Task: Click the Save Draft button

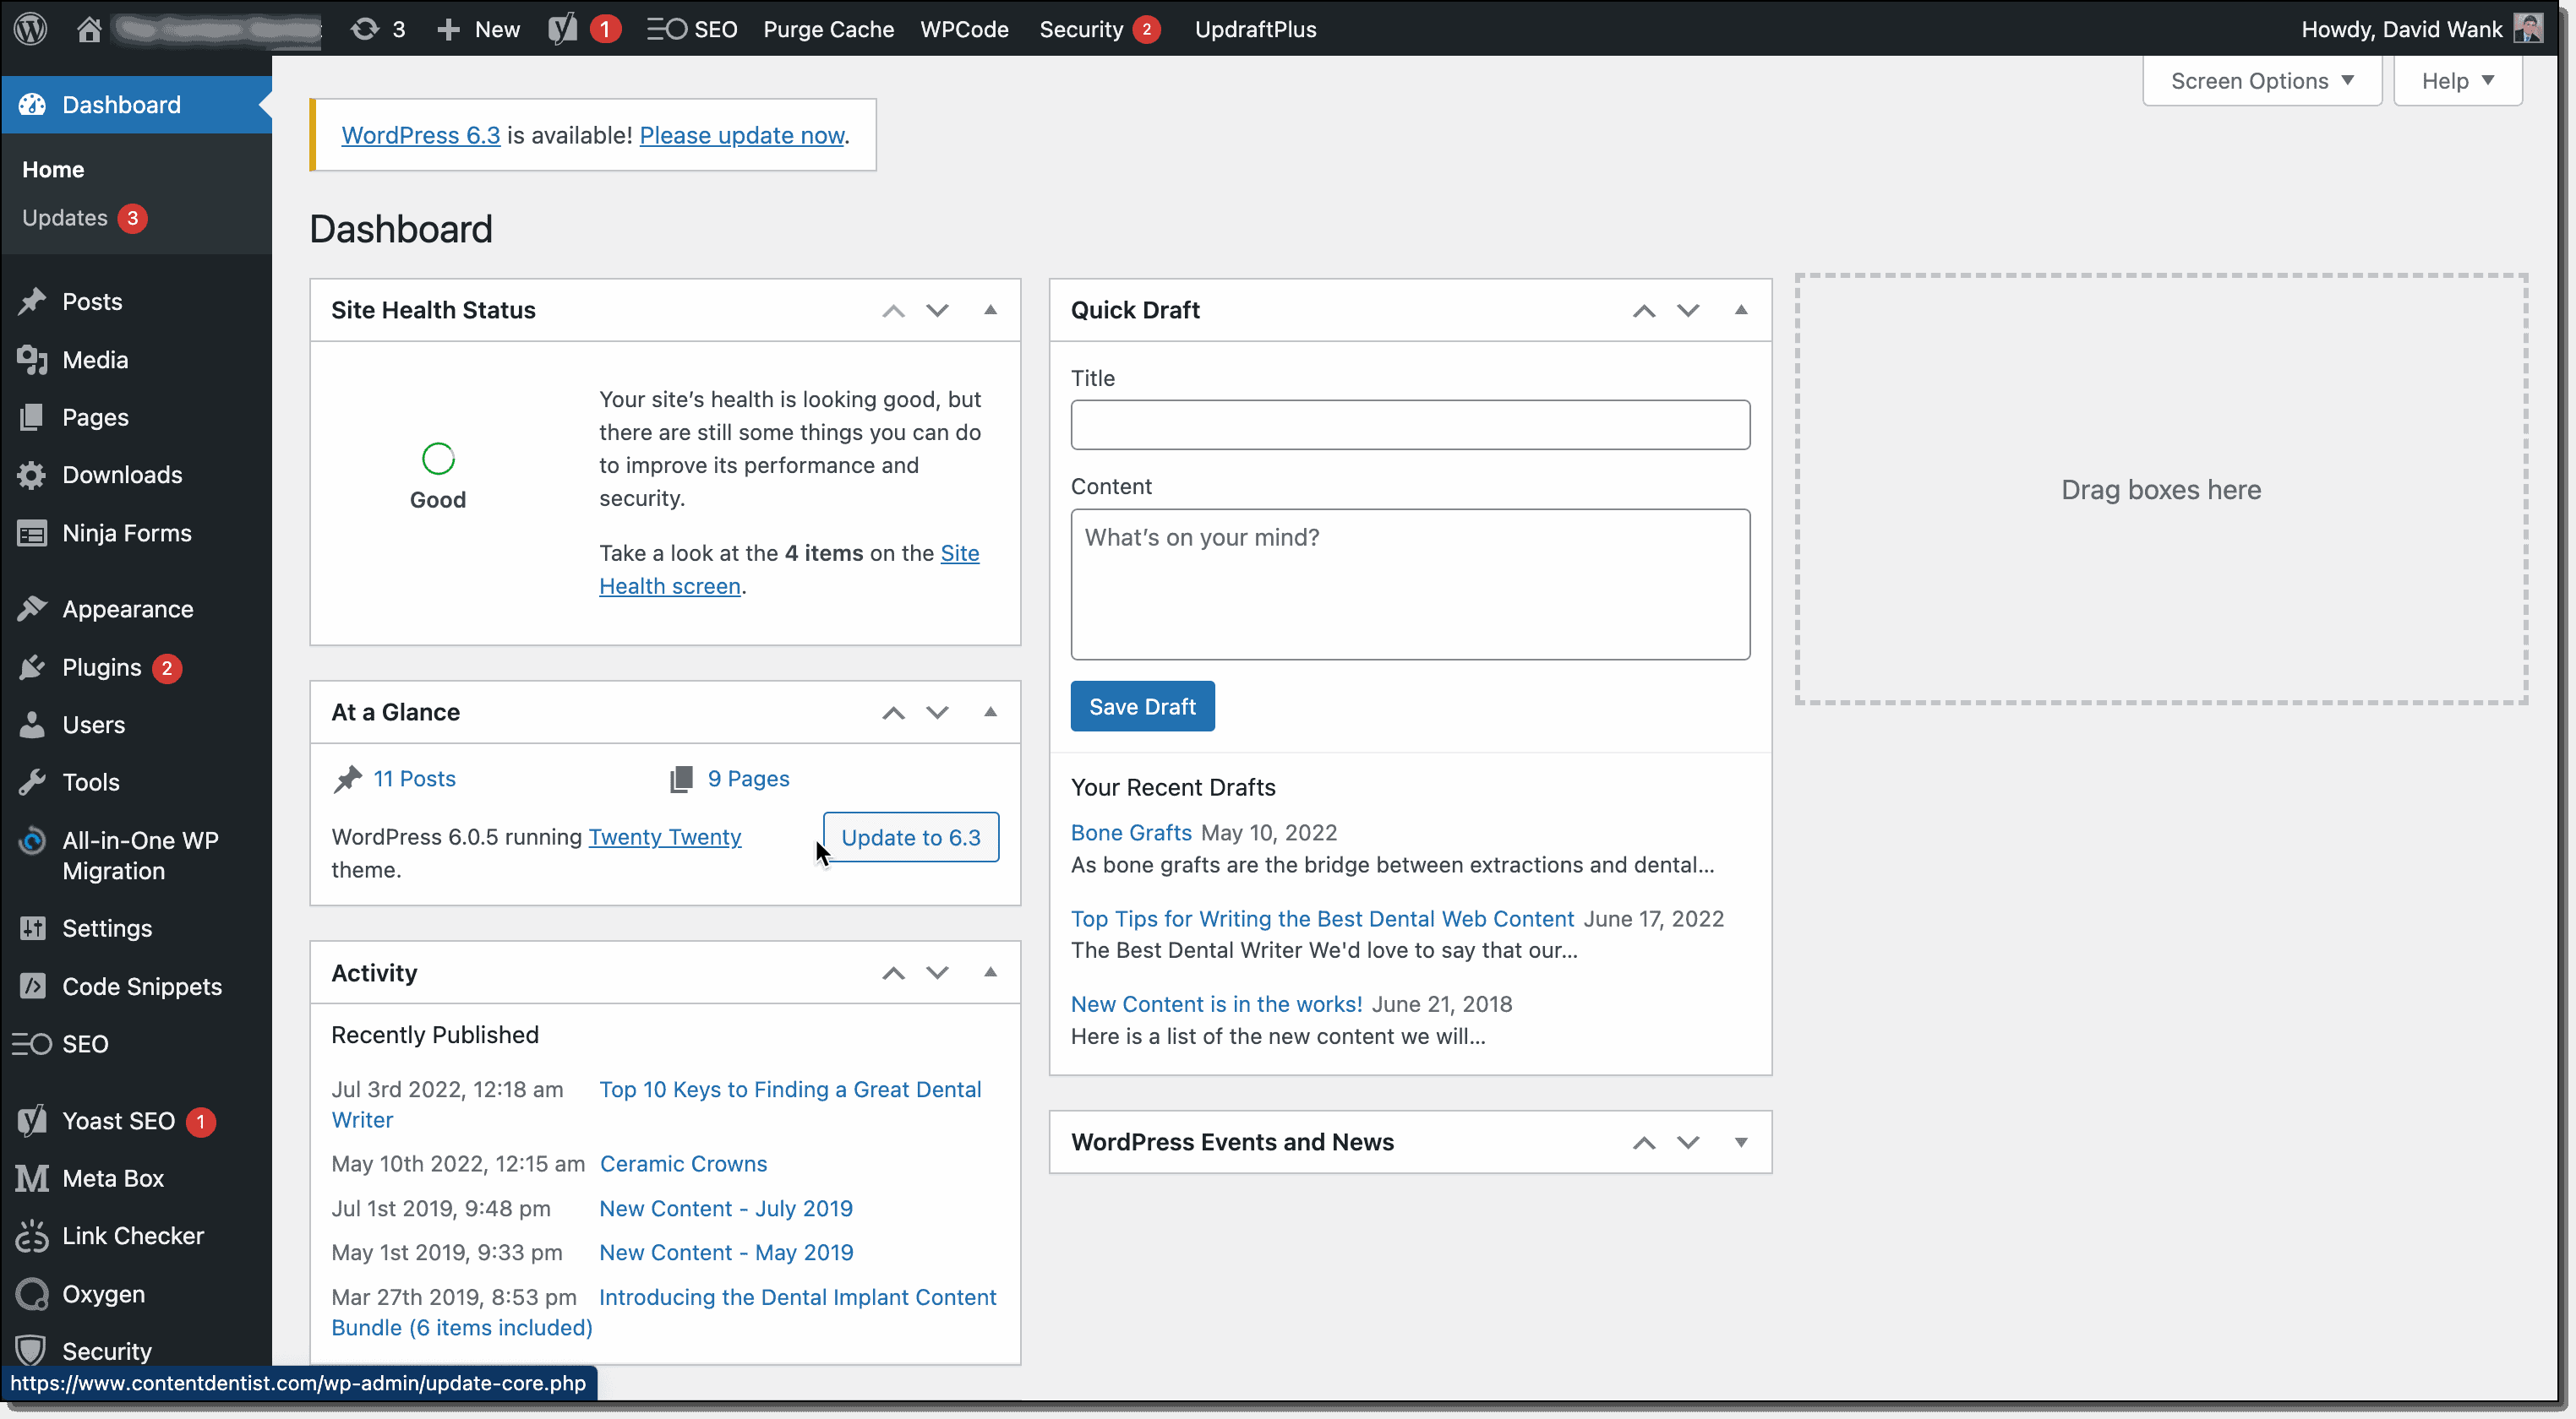Action: (x=1142, y=705)
